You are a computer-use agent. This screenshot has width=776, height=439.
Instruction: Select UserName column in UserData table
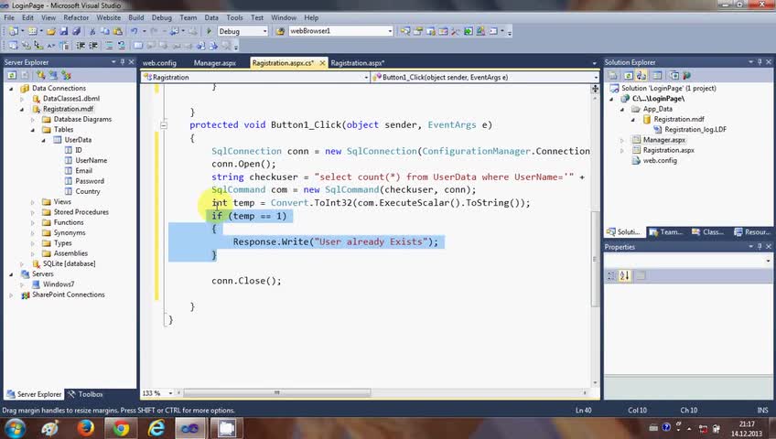click(92, 160)
